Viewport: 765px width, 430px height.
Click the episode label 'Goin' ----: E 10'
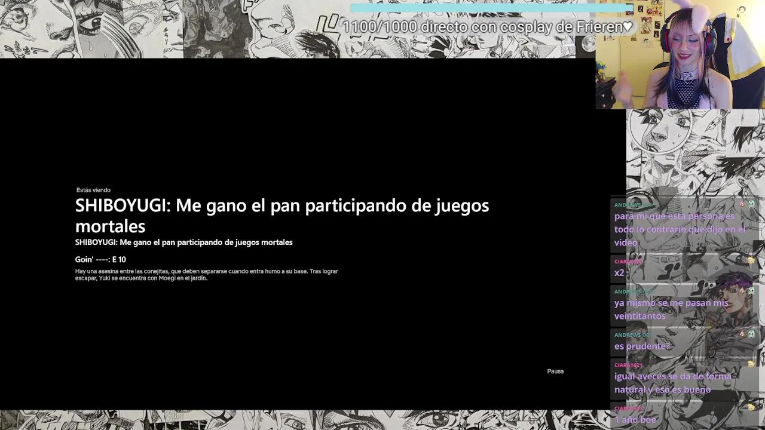100,260
